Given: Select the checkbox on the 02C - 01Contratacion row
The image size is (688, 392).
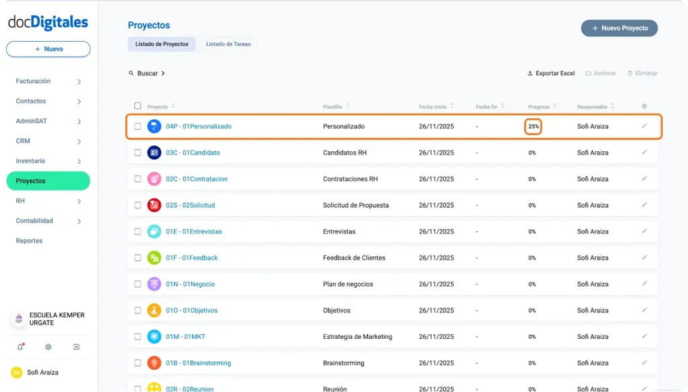Looking at the screenshot, I should point(138,179).
